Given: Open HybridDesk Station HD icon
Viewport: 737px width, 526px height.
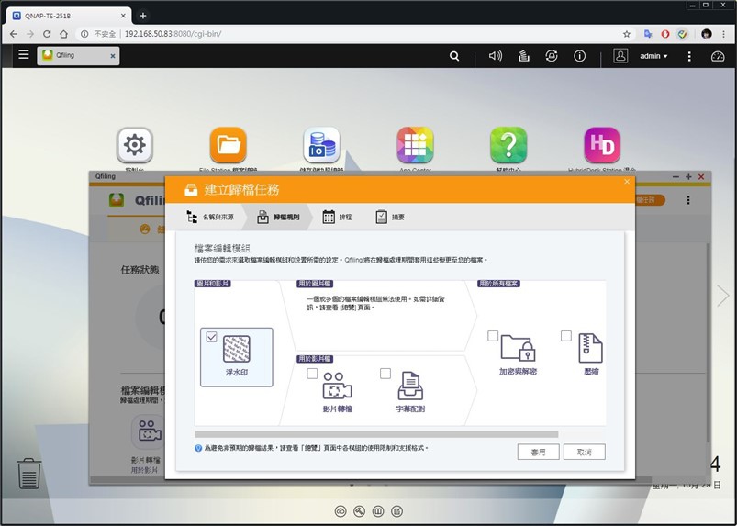Looking at the screenshot, I should click(x=602, y=145).
